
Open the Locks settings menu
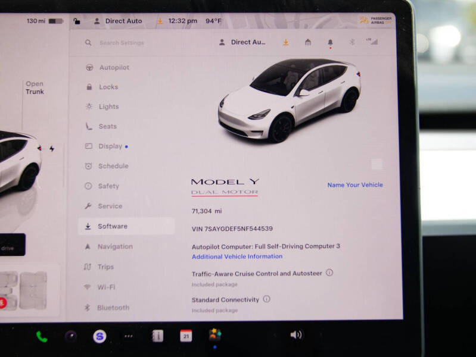[x=102, y=87]
